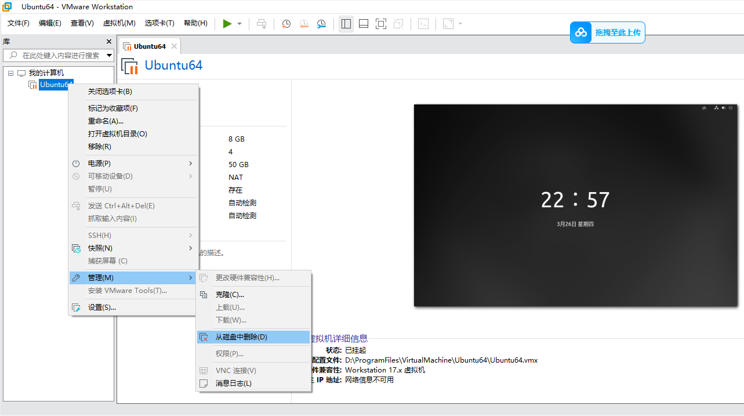Click the 管理(M) menu entry
This screenshot has width=744, height=416.
pos(133,278)
